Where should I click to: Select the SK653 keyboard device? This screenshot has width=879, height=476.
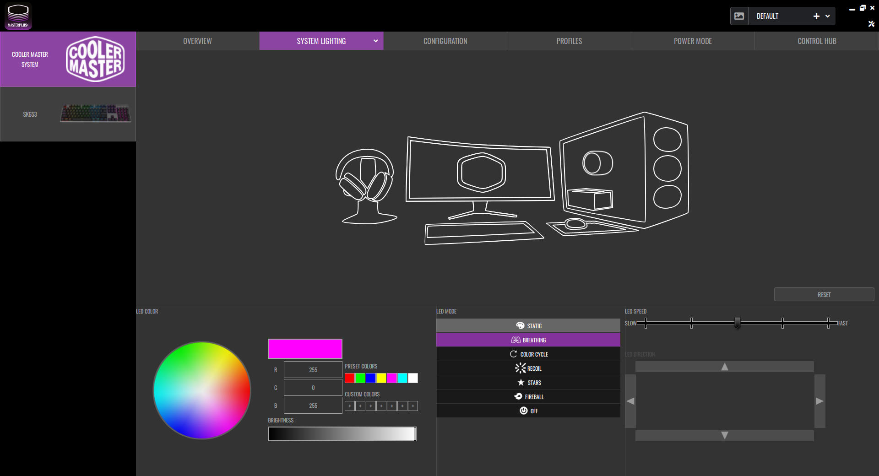(x=68, y=114)
